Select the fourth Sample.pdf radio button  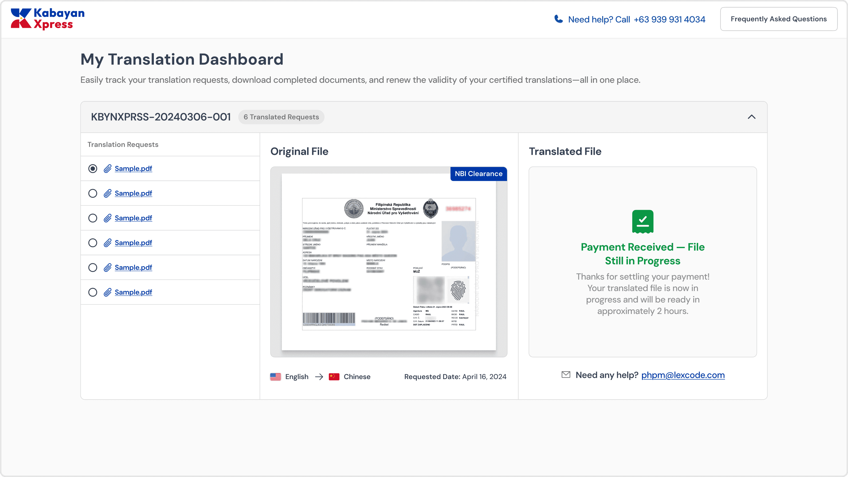pyautogui.click(x=93, y=243)
